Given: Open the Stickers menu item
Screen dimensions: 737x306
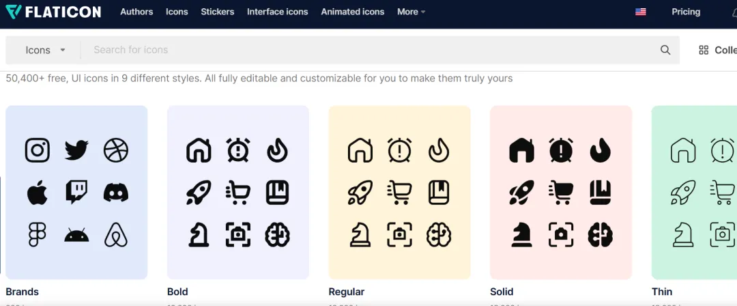Looking at the screenshot, I should tap(217, 12).
